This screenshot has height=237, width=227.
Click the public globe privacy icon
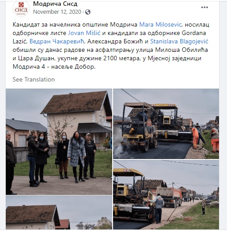pos(88,12)
